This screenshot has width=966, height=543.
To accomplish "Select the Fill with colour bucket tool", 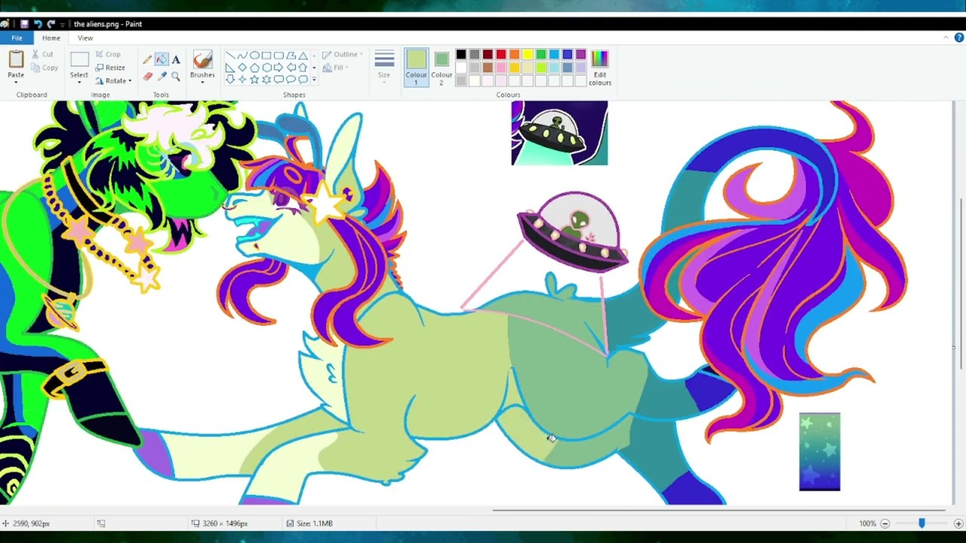I will 162,60.
